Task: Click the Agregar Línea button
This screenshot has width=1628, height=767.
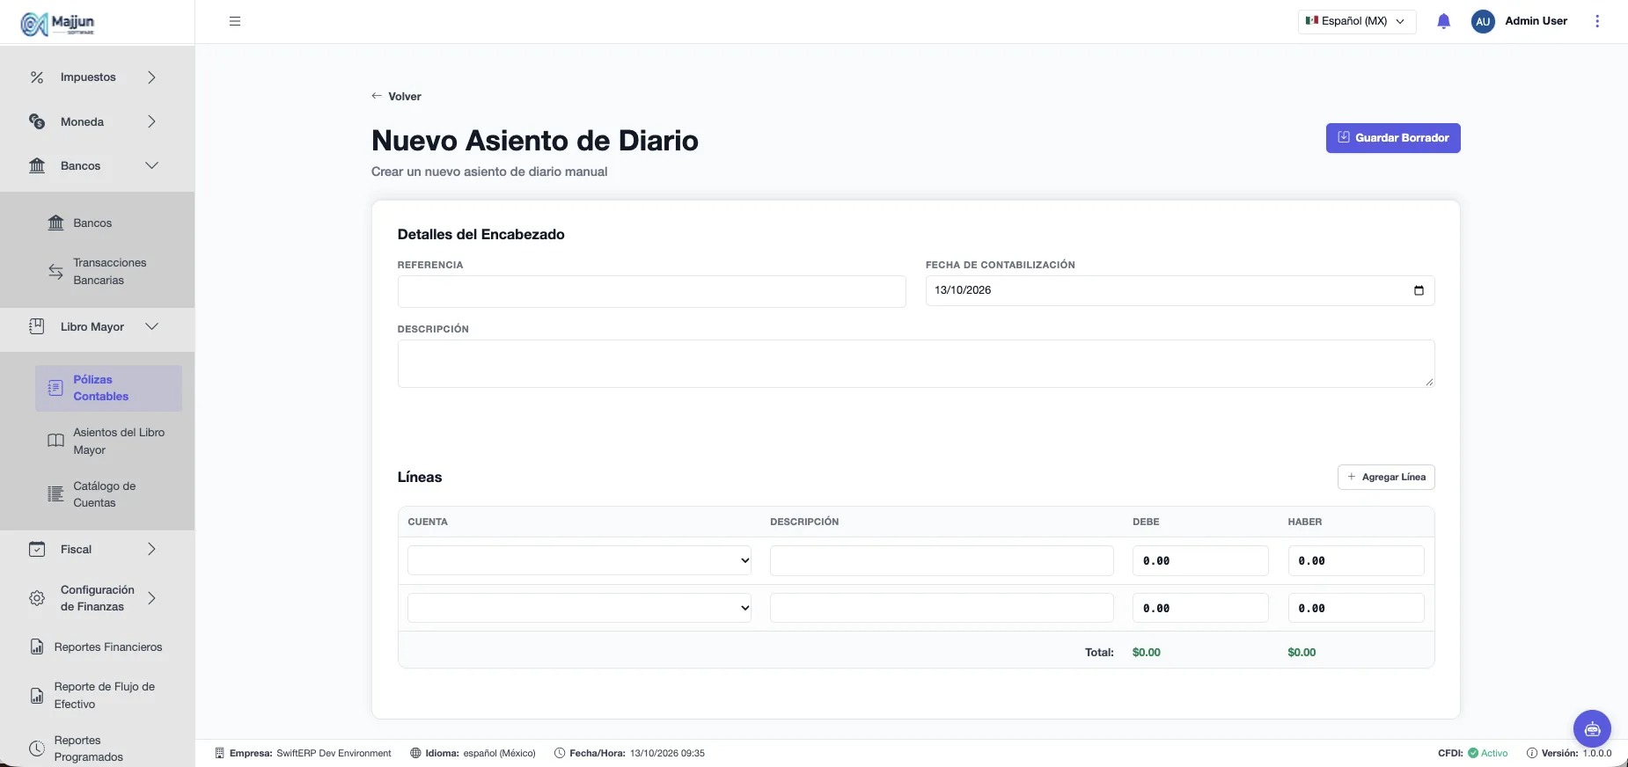Action: (1386, 477)
